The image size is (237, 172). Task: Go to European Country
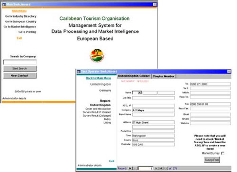pyautogui.click(x=21, y=22)
